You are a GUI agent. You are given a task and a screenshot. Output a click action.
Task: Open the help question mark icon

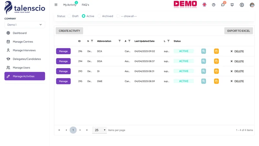point(214,5)
